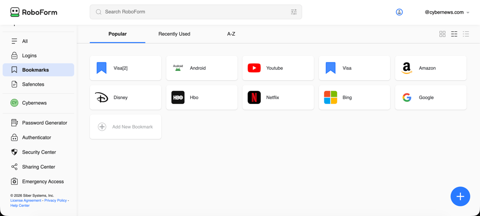Open Password Generator label

click(45, 123)
